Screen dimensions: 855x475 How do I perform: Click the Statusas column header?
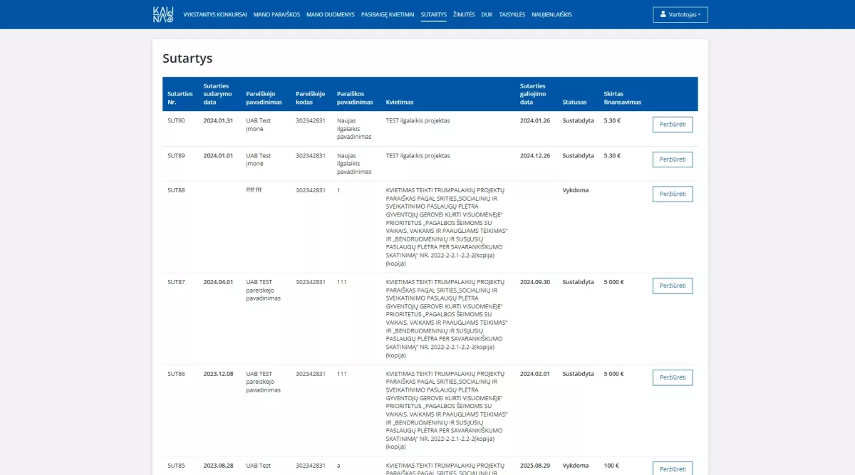(574, 102)
